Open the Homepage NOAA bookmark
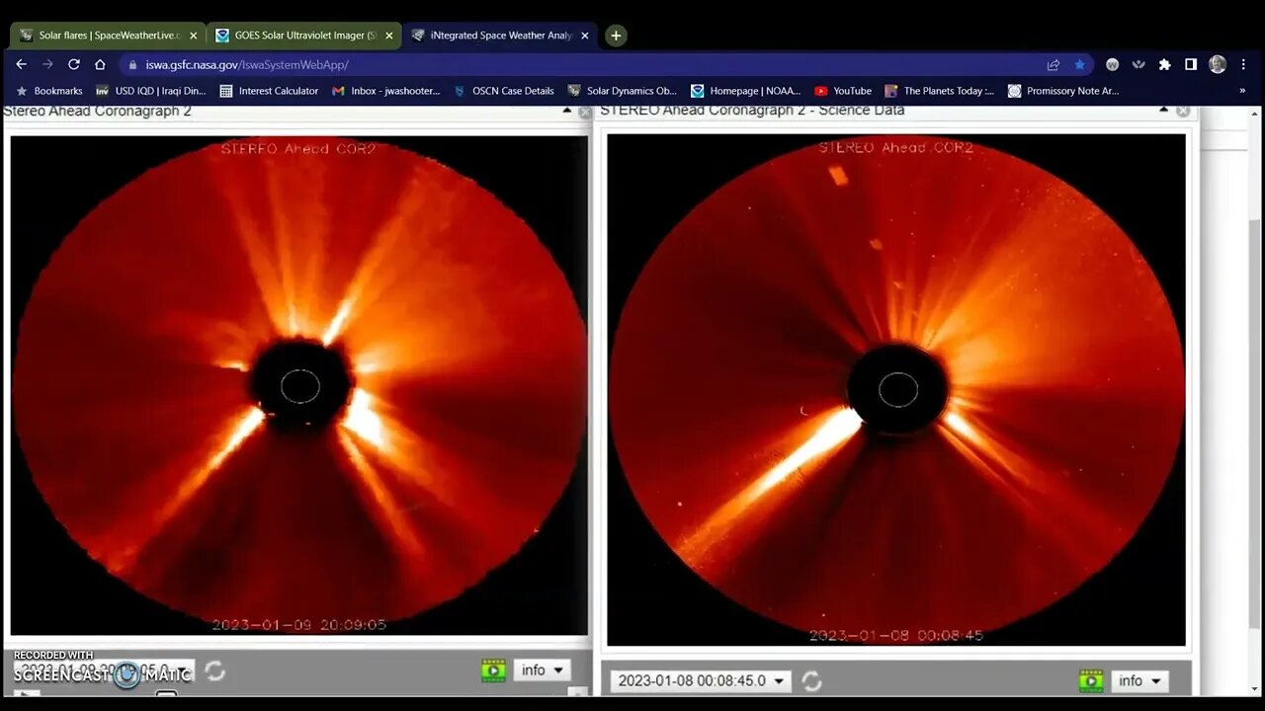Image resolution: width=1265 pixels, height=711 pixels. [746, 91]
